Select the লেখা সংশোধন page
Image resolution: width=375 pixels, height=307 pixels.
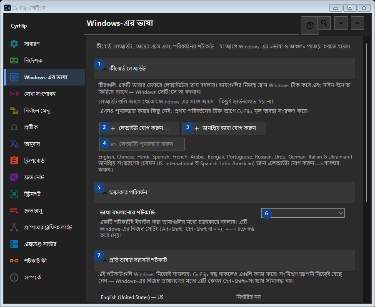click(45, 94)
